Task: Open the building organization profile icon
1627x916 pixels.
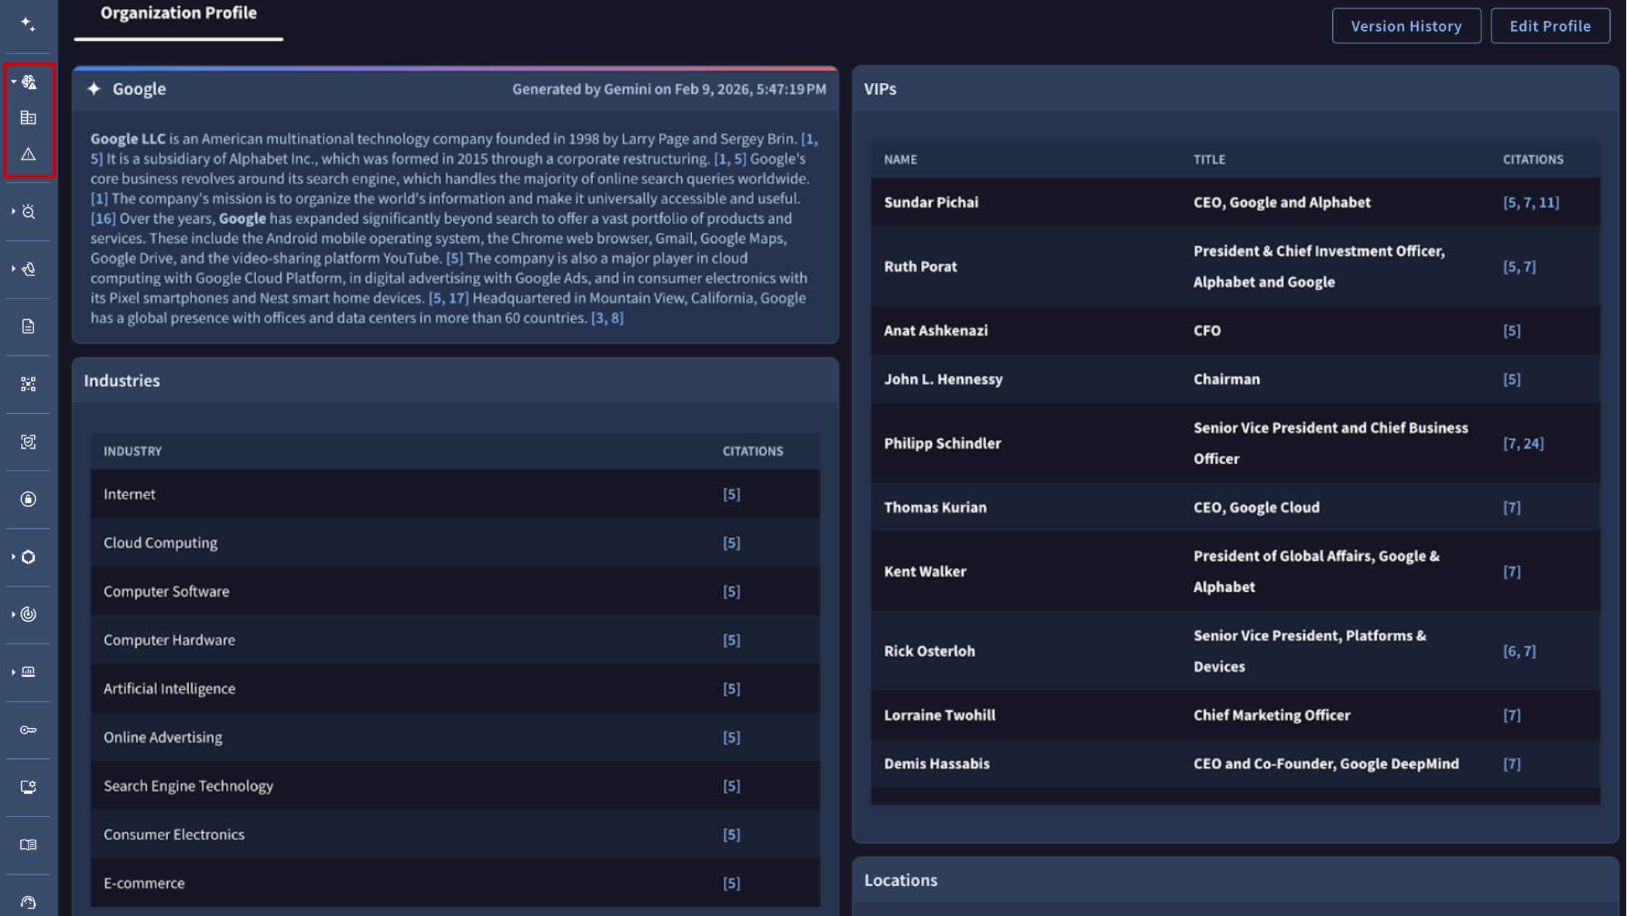Action: point(29,118)
